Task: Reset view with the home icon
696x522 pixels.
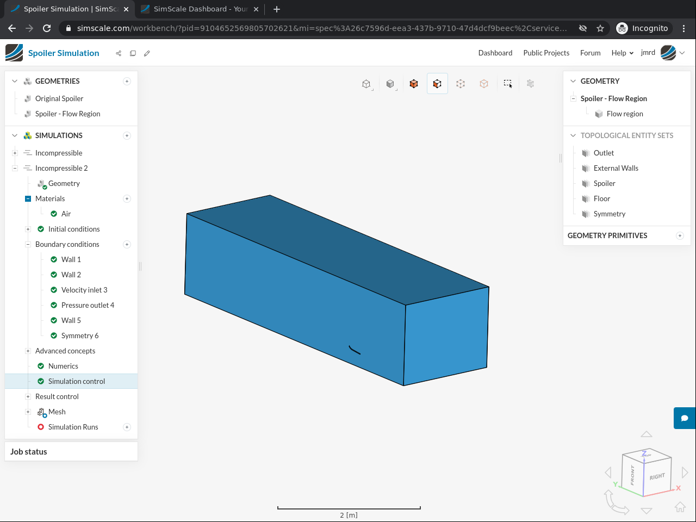Action: pyautogui.click(x=680, y=507)
